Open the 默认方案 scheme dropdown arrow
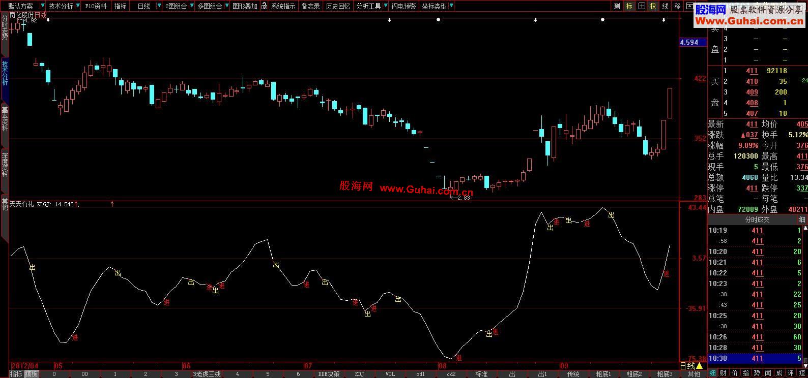 click(42, 6)
